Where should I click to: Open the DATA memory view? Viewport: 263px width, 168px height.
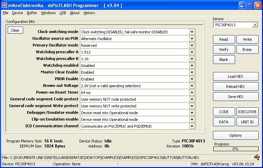[x=224, y=122]
